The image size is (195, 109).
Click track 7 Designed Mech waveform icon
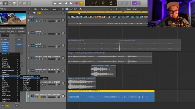33,58
